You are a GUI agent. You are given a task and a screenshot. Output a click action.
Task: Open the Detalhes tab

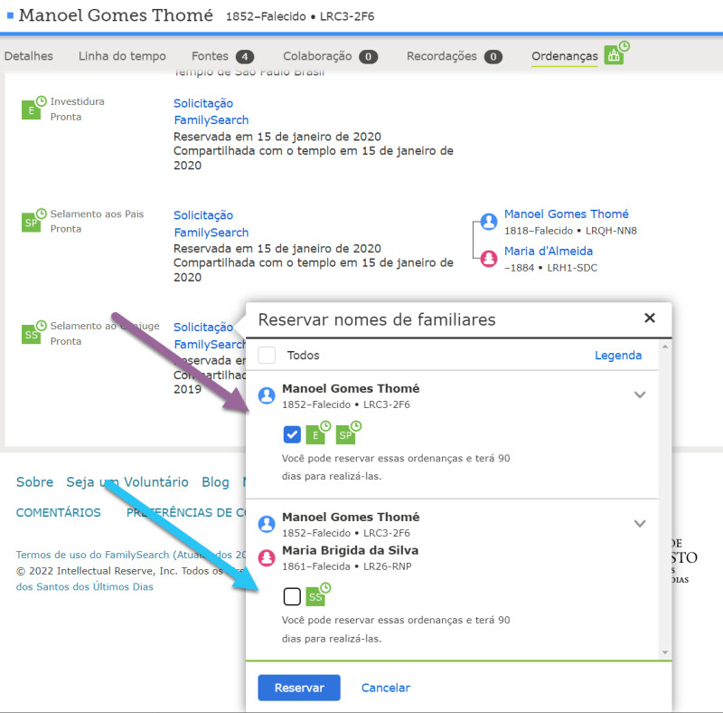(29, 56)
